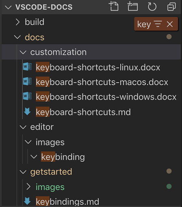The height and width of the screenshot is (207, 182).
Task: Close the key filter widget
Action: (170, 24)
